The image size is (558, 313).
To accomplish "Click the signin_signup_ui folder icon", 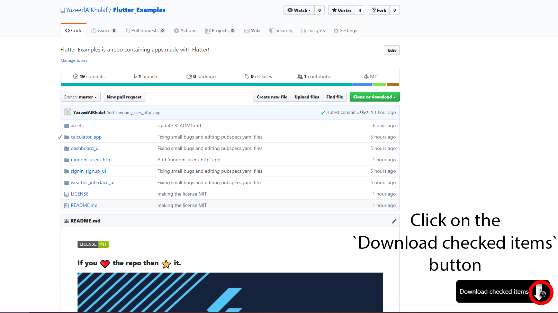I will pos(67,171).
